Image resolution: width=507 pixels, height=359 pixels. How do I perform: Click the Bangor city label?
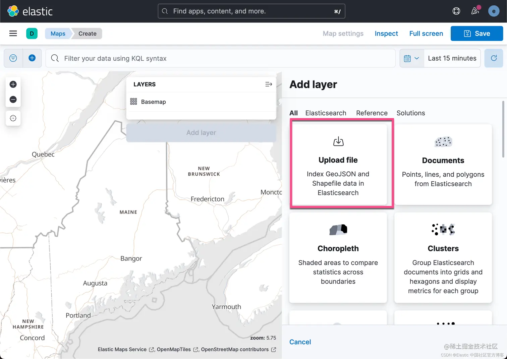pyautogui.click(x=131, y=258)
